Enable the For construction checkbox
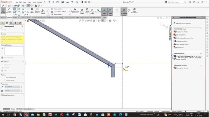The width and height of the screenshot is (209, 117). pos(5,77)
